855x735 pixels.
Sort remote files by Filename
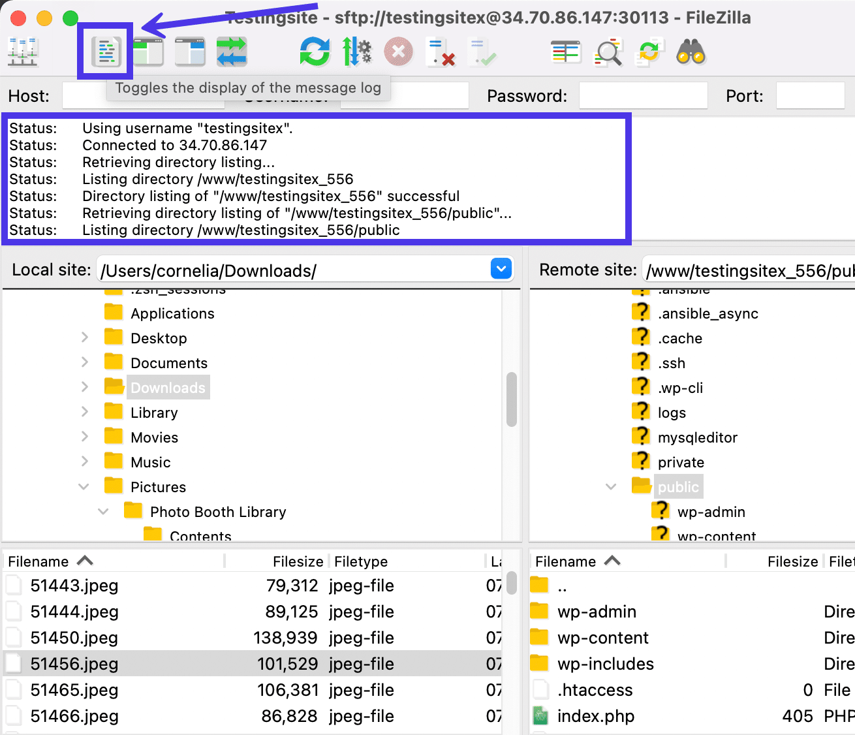[x=574, y=561]
